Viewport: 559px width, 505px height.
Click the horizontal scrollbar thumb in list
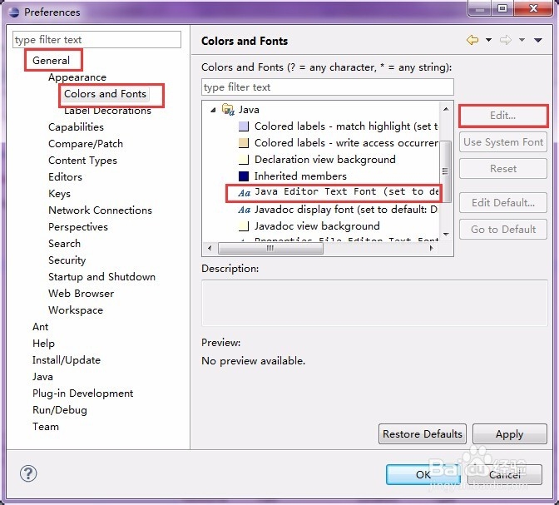(x=270, y=248)
